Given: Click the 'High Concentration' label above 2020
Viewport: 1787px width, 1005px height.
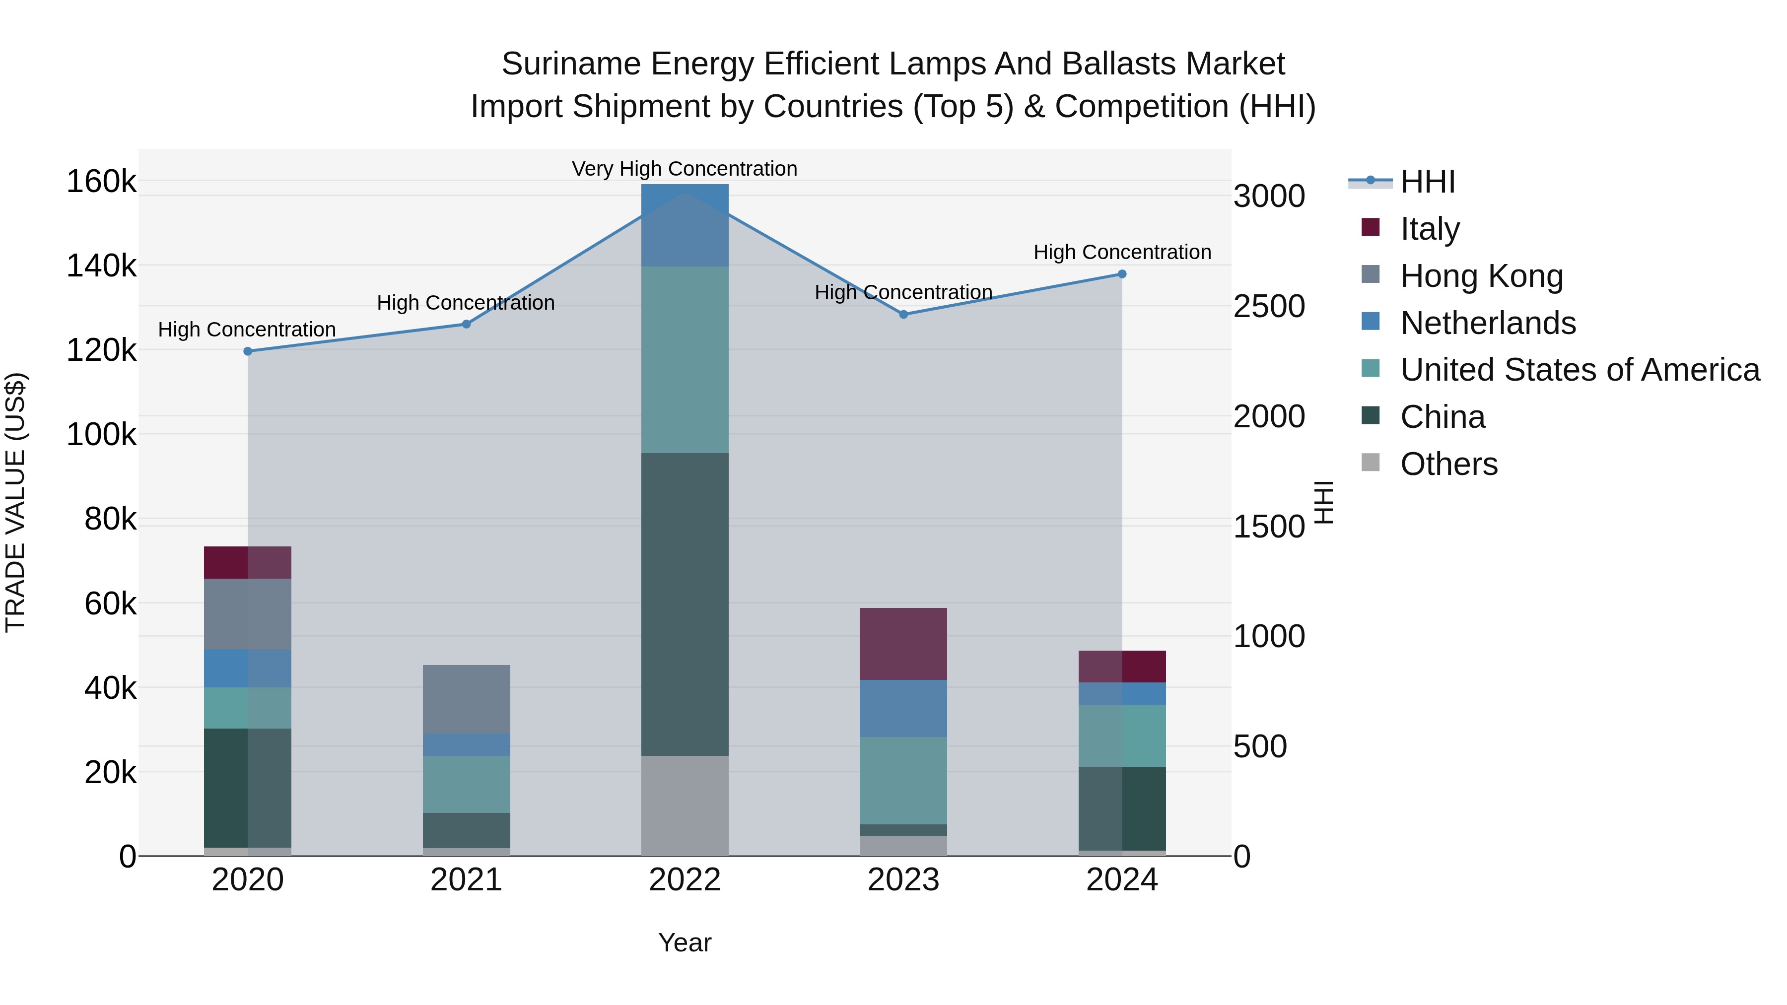Looking at the screenshot, I should (247, 330).
